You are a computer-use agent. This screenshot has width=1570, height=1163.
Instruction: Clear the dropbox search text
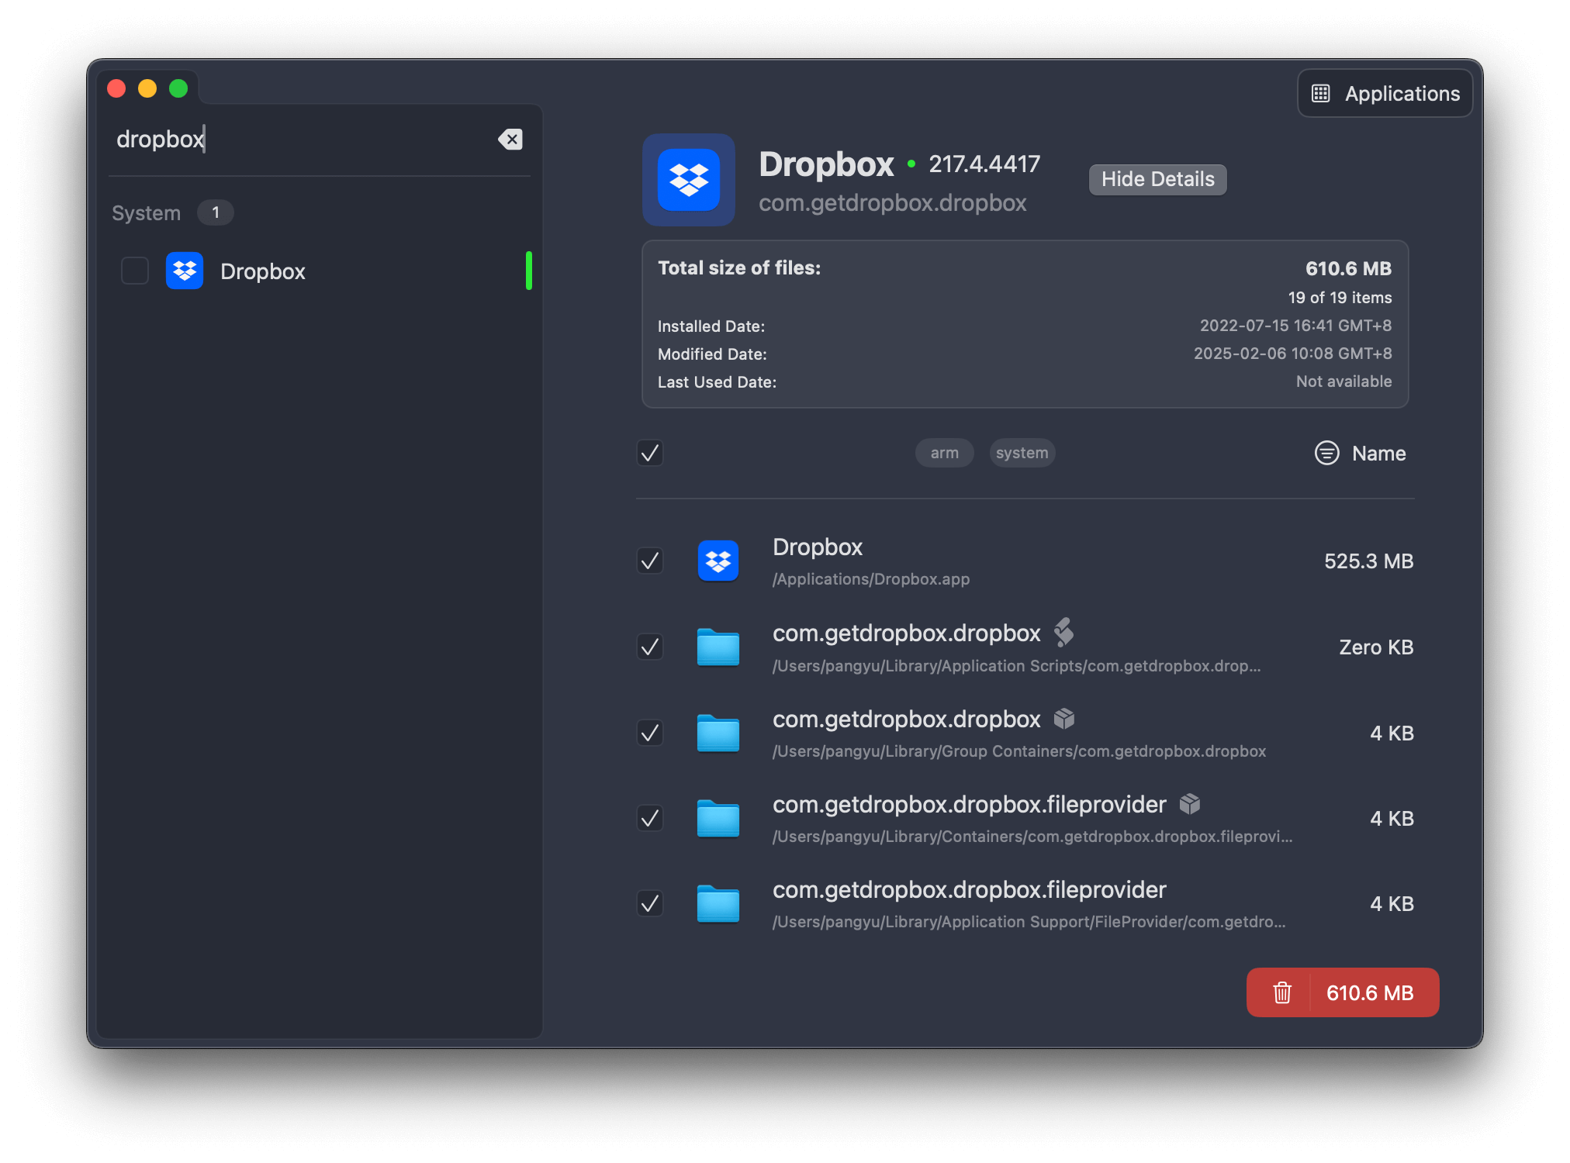[510, 140]
